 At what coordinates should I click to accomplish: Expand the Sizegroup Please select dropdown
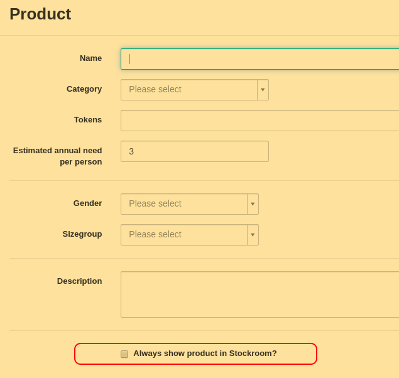190,235
